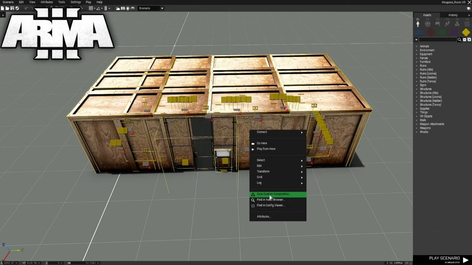Expand left panel with double-arrow icon
Screen dimensions: 472x265
coord(3,15)
